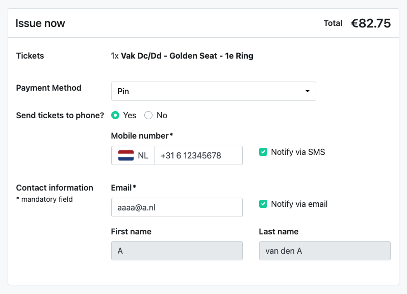Click the €82.75 total amount
The width and height of the screenshot is (407, 294).
click(371, 23)
